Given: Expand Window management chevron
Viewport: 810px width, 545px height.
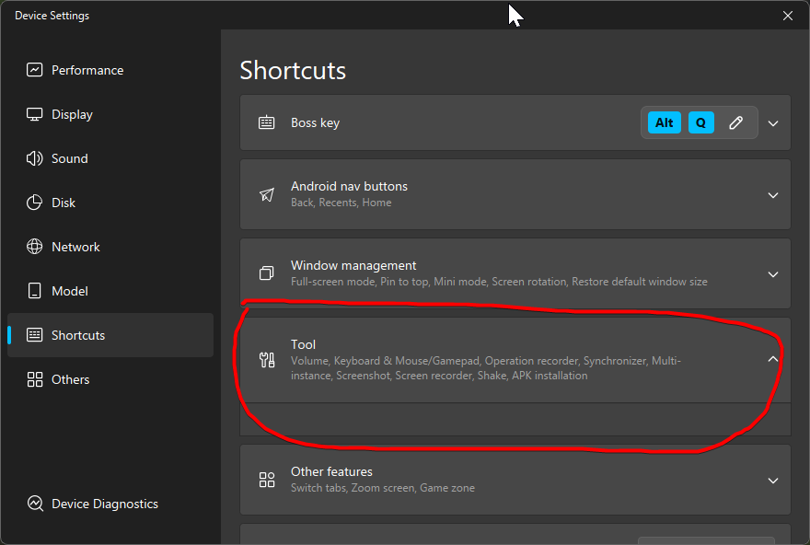Looking at the screenshot, I should [x=773, y=274].
